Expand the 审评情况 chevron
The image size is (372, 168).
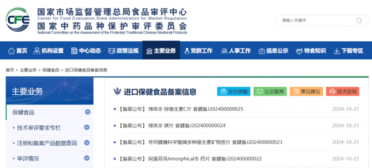pos(87,158)
